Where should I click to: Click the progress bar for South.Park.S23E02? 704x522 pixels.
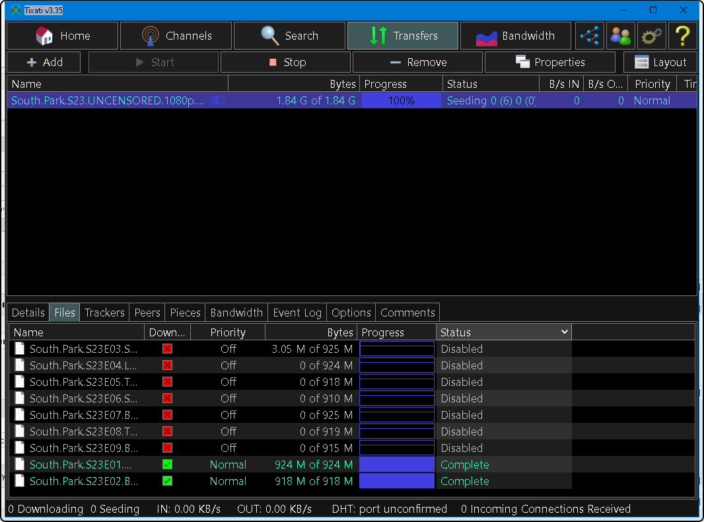click(x=397, y=481)
